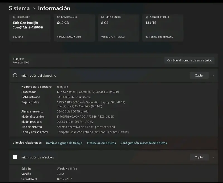Click Cambiar el nombre de este equipo
The width and height of the screenshot is (223, 183).
click(190, 60)
